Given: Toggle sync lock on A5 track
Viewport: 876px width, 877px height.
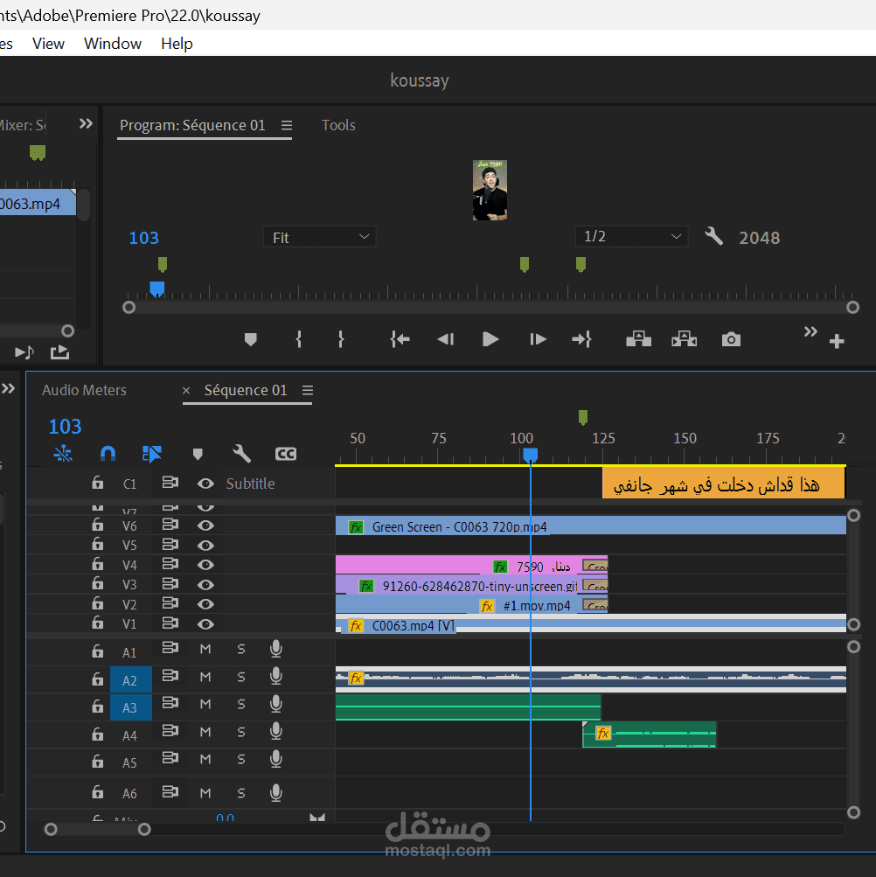Looking at the screenshot, I should 170,758.
